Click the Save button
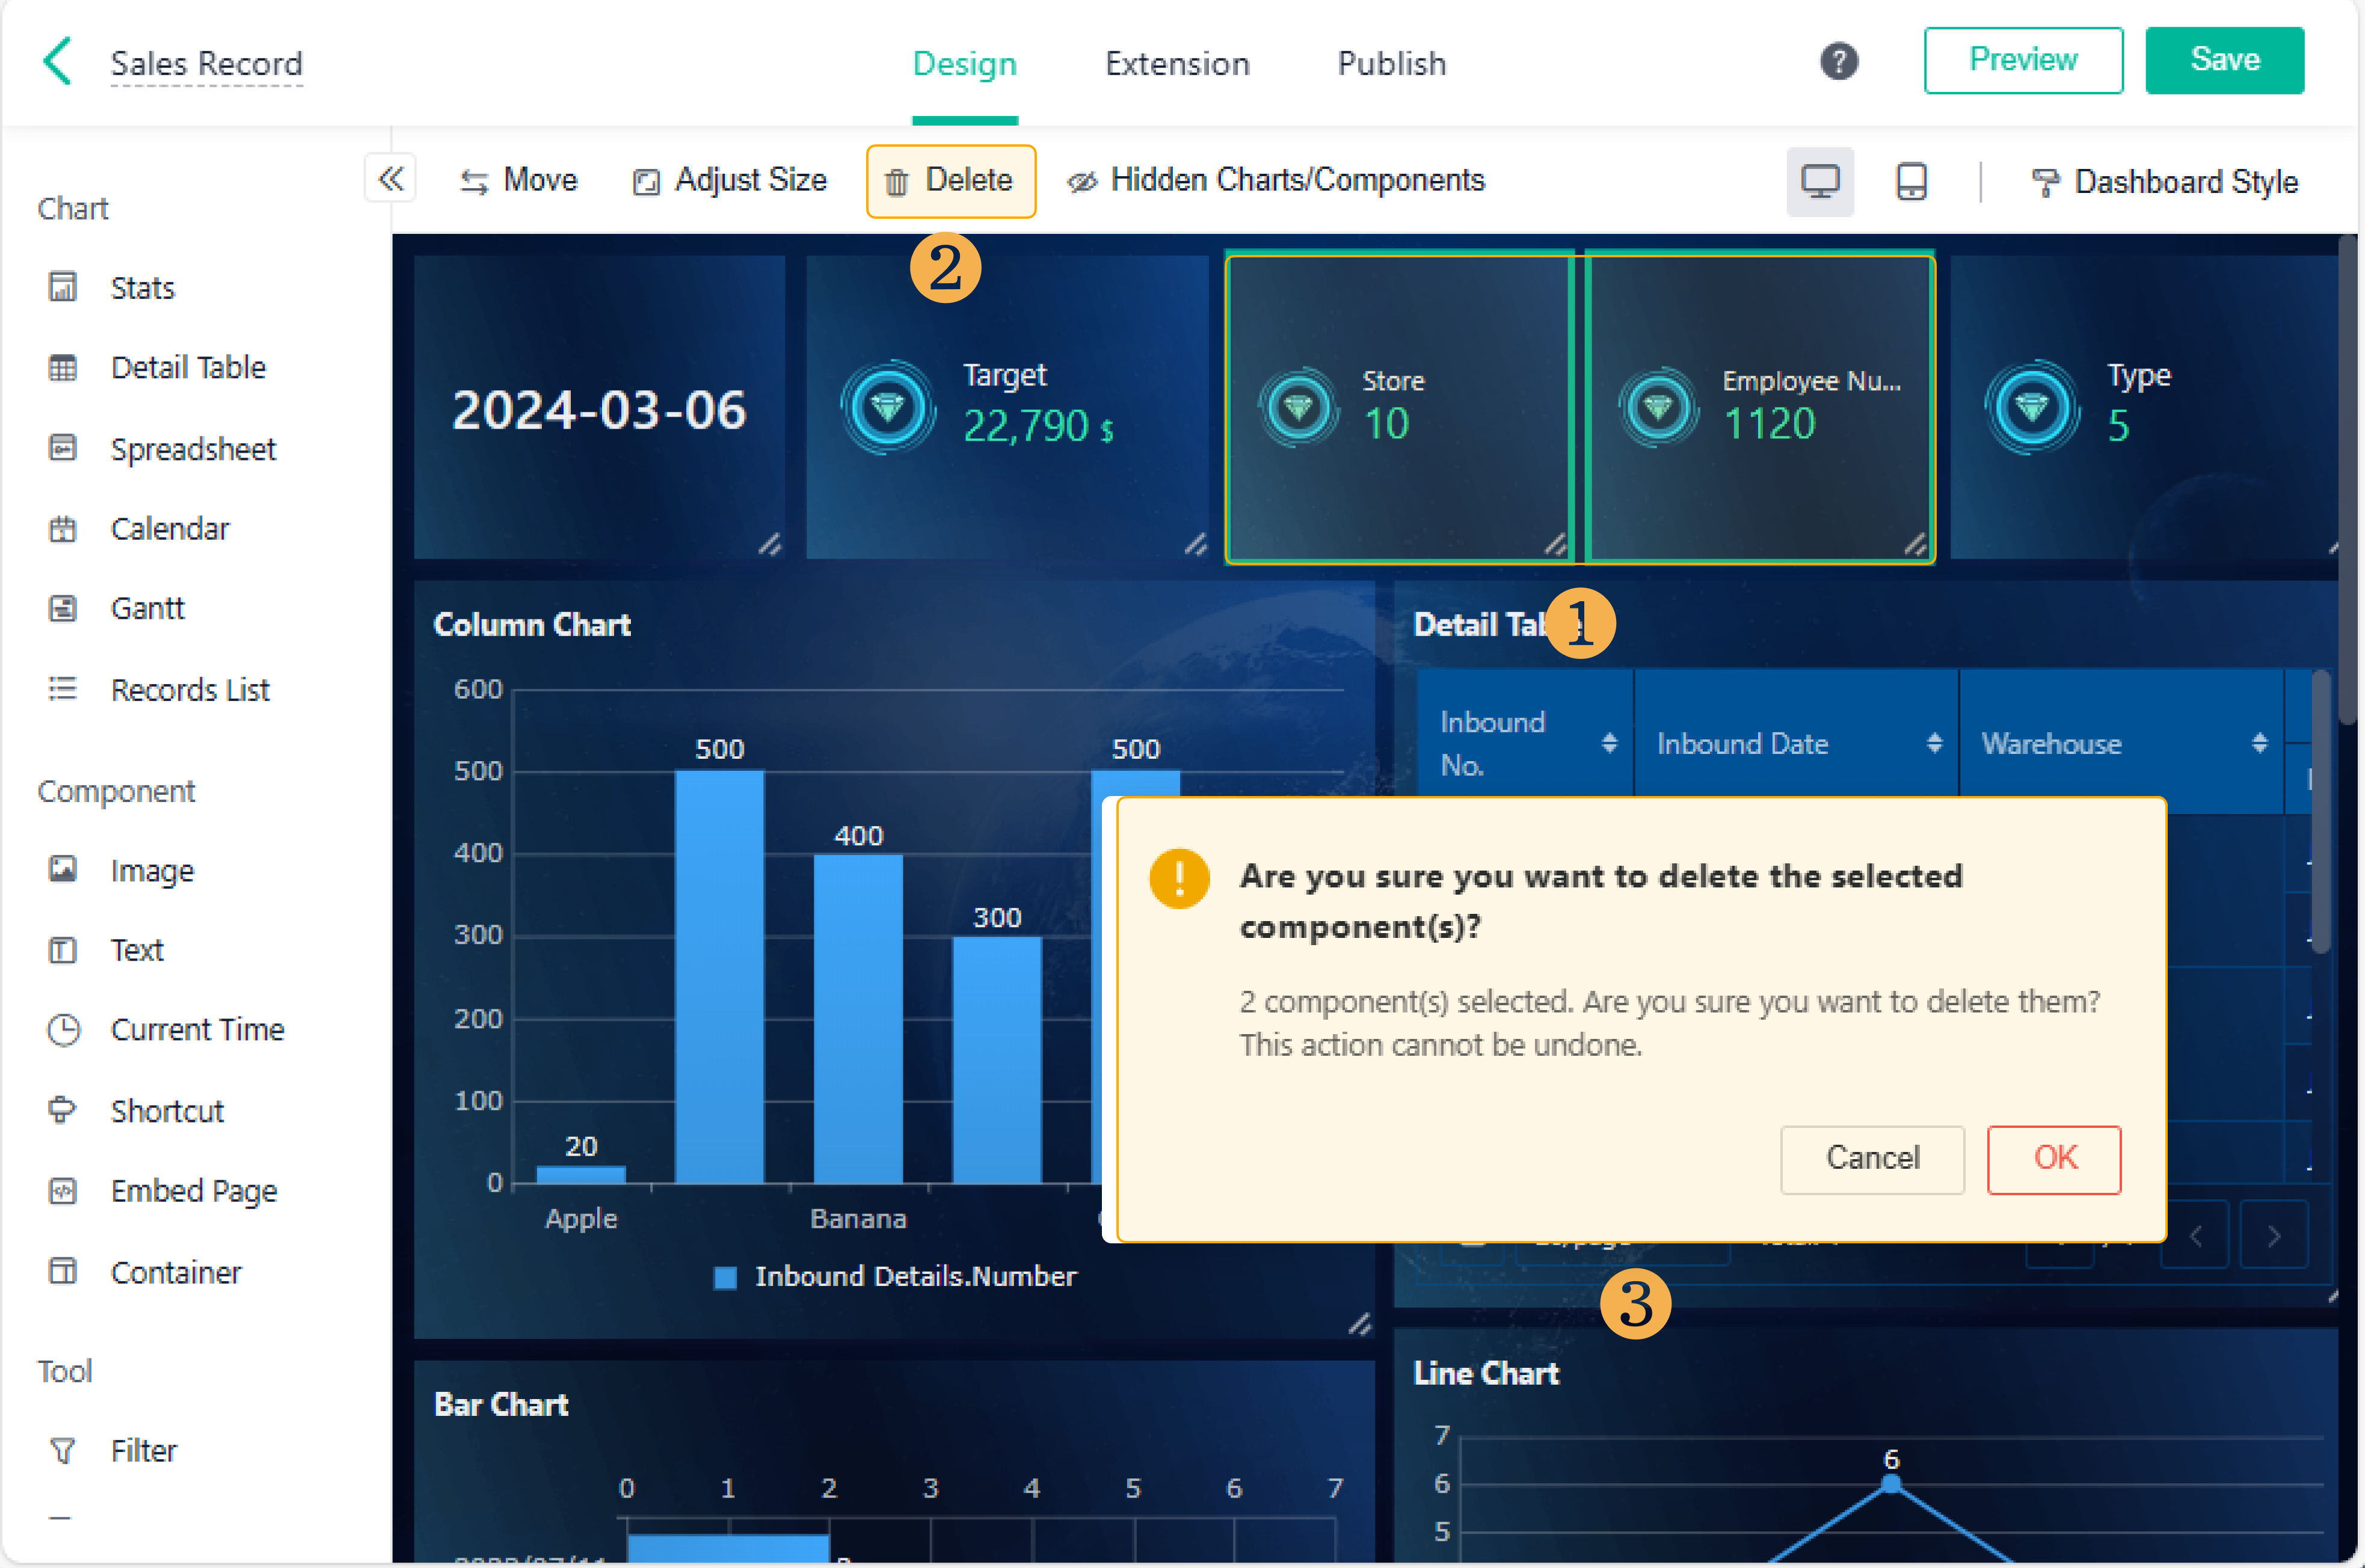Viewport: 2365px width, 1568px height. tap(2224, 60)
